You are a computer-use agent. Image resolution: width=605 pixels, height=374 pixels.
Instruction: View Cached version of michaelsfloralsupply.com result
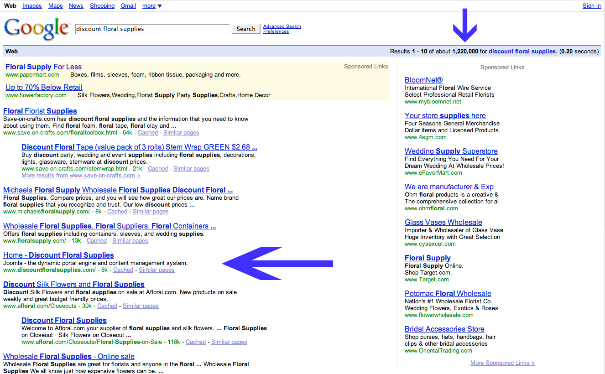[117, 212]
